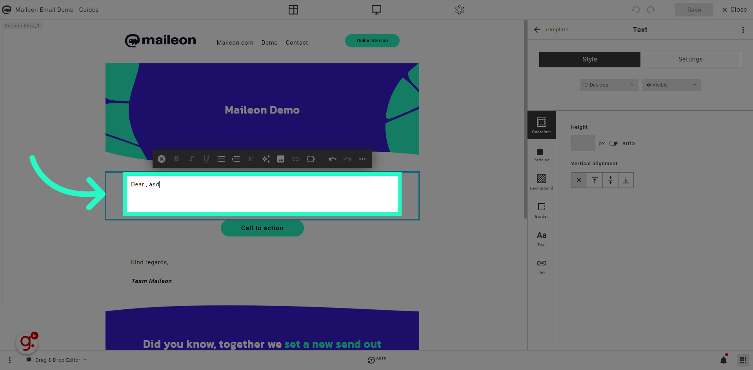The height and width of the screenshot is (370, 753).
Task: Open the Visible visibility dropdown
Action: 671,85
